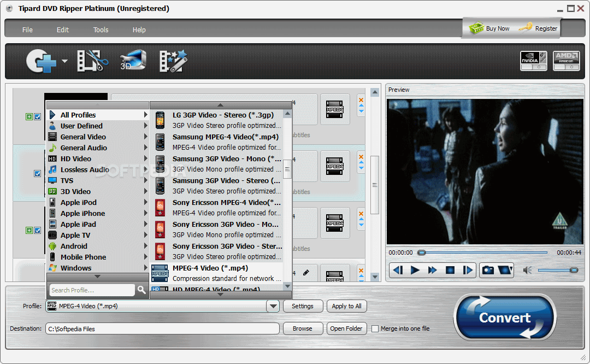Expand Android submenu arrow
This screenshot has height=364, width=590.
tap(146, 246)
